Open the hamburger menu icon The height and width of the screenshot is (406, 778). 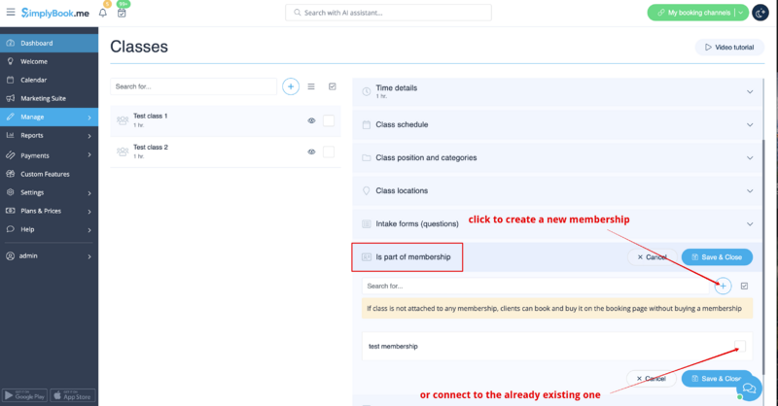(x=11, y=12)
